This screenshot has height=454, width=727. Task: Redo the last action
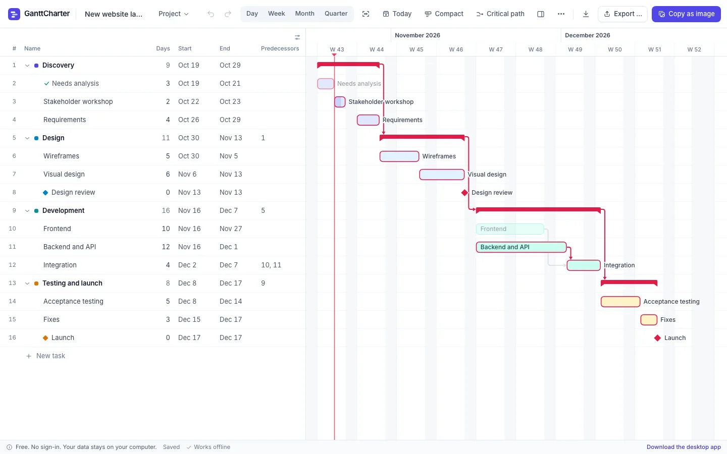pos(228,14)
